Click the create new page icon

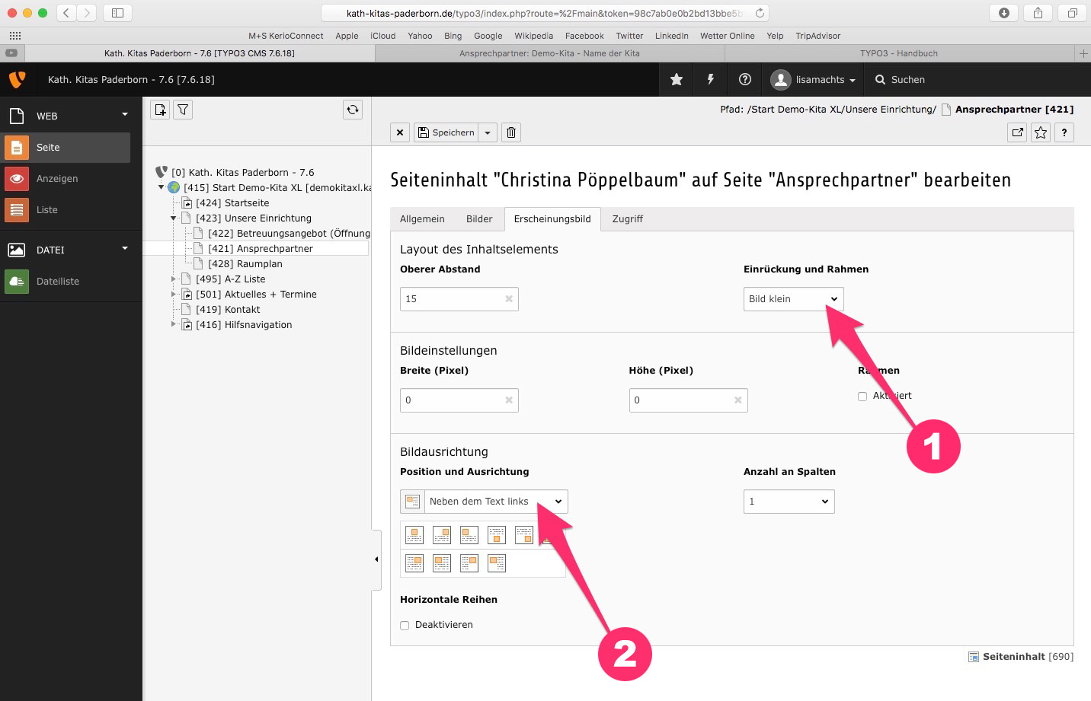160,110
